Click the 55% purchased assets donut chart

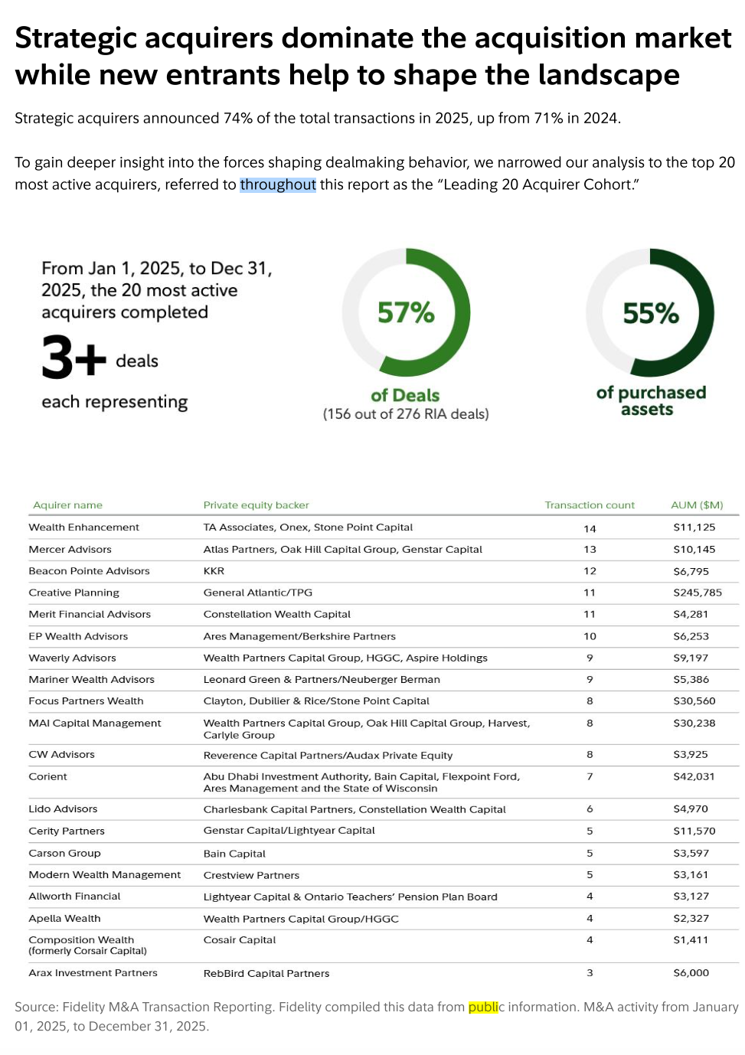pyautogui.click(x=650, y=312)
